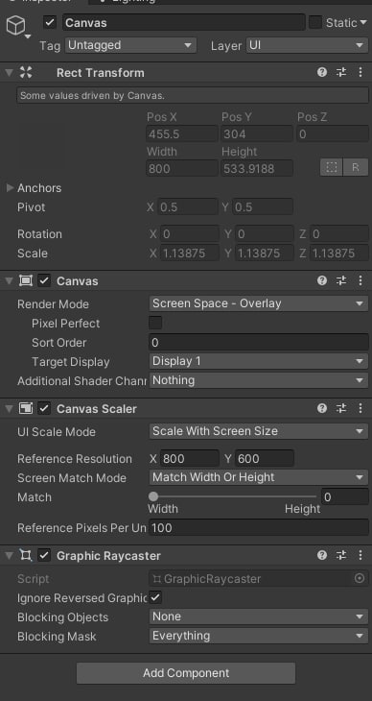Image resolution: width=372 pixels, height=701 pixels.
Task: Disable the Graphic Raycaster component checkbox
Action: point(44,556)
